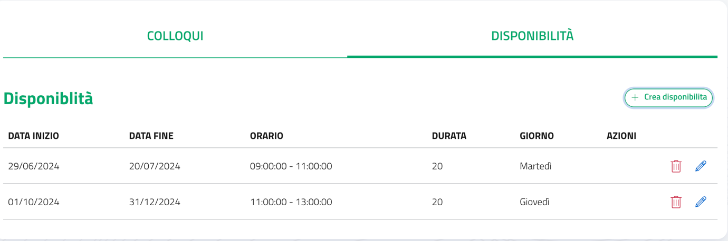This screenshot has height=241, width=728.
Task: Select the 20/07/2024 end date cell
Action: click(155, 166)
